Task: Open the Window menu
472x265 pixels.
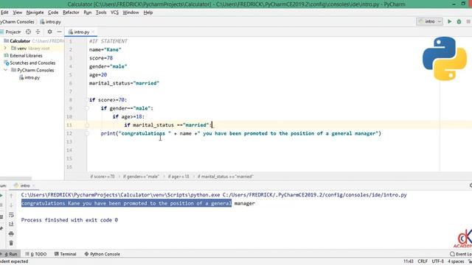Action: tap(131, 13)
